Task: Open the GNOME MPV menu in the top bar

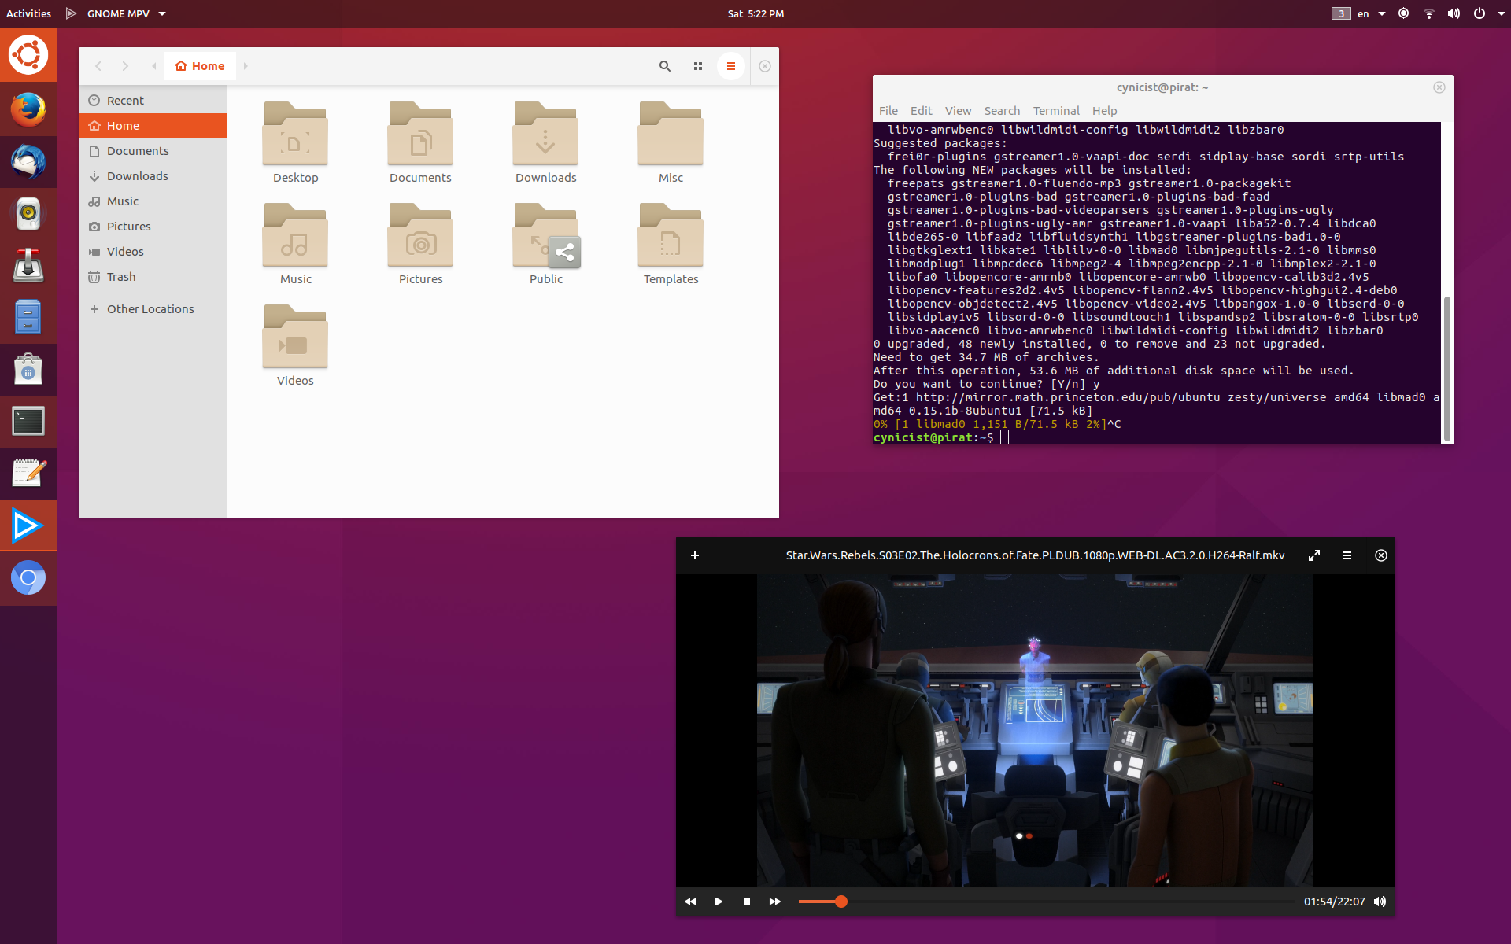Action: pyautogui.click(x=116, y=13)
